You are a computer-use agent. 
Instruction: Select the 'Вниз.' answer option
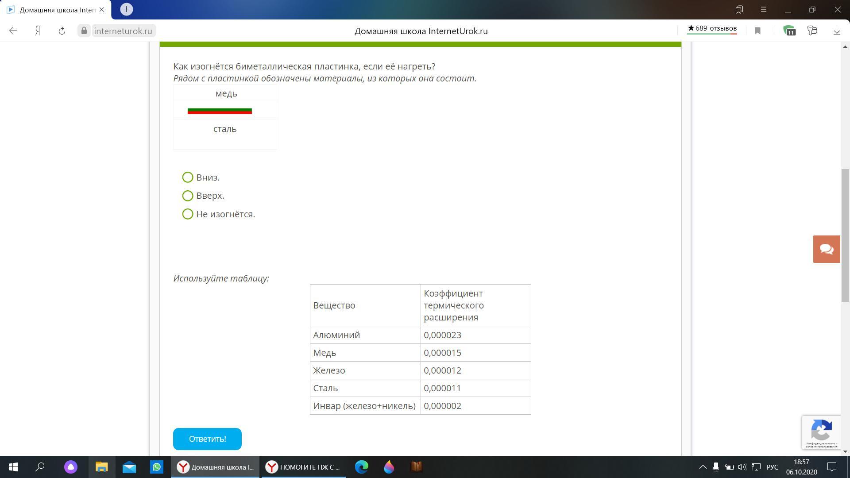tap(188, 177)
